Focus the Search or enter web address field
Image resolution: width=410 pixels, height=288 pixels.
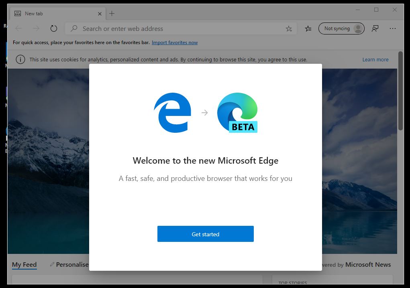181,28
